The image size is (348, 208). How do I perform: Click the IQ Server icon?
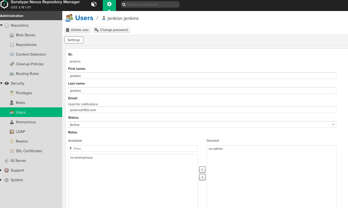7,161
